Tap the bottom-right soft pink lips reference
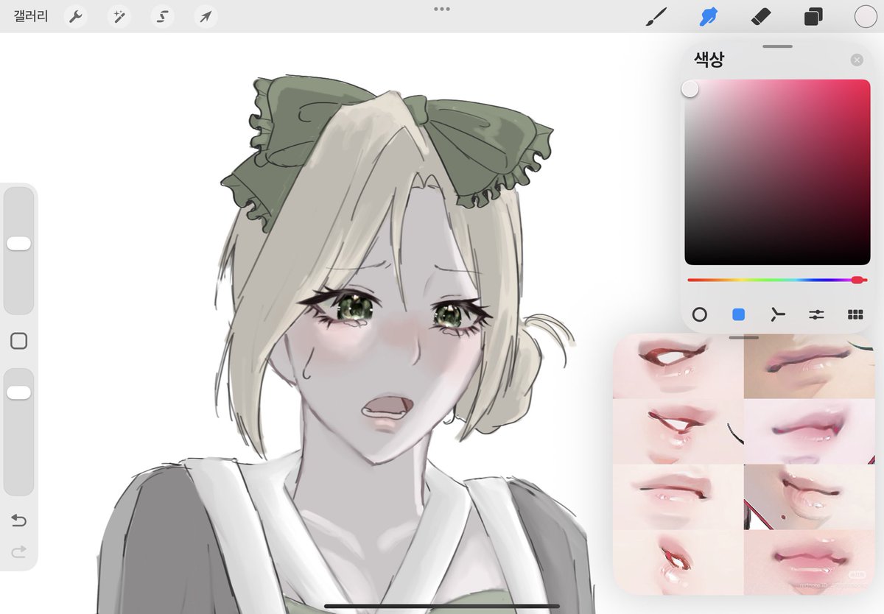 [810, 562]
